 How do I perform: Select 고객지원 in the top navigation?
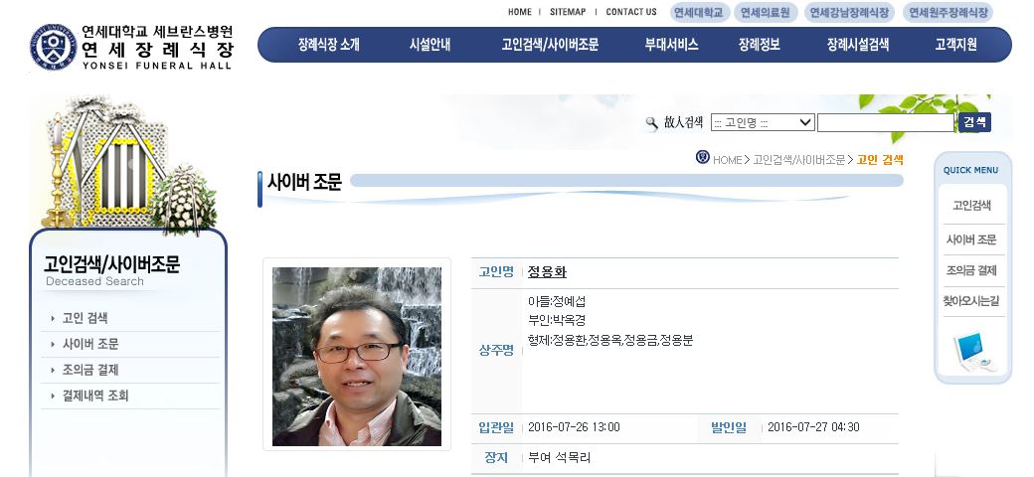click(x=955, y=45)
